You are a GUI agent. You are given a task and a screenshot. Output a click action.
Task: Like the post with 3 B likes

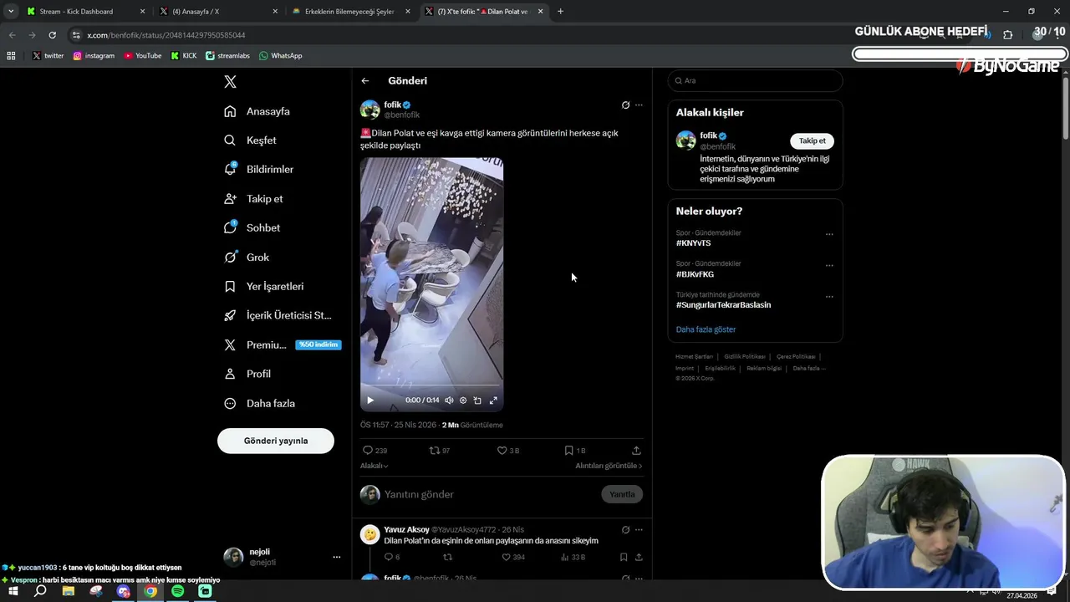[x=508, y=451]
